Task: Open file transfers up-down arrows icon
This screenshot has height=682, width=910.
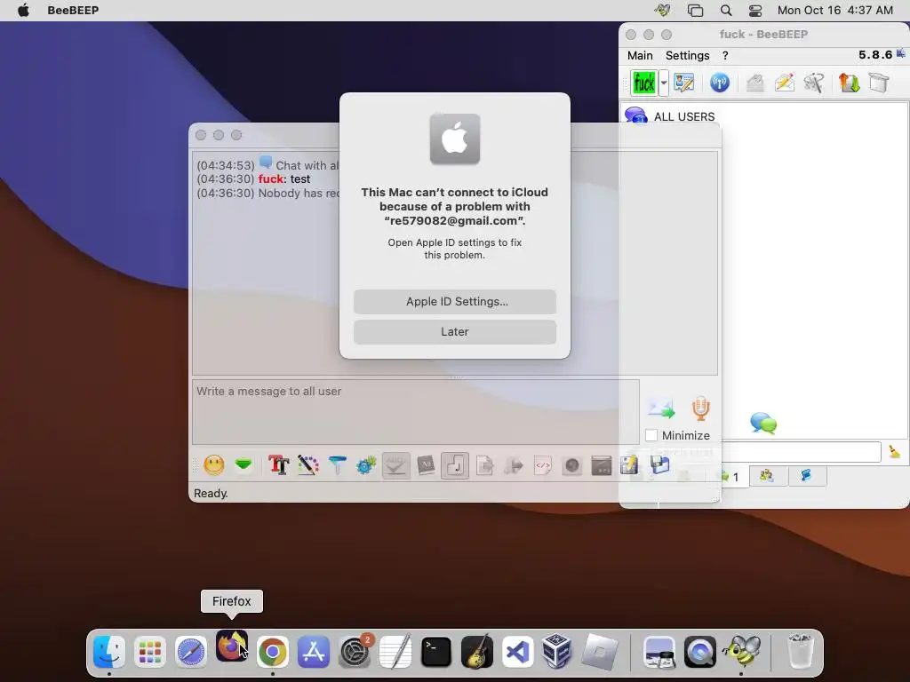Action: 849,83
